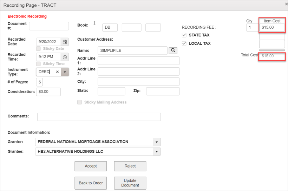Open the Recorded Date calendar picker
Image resolution: width=288 pixels, height=191 pixels.
tap(65, 42)
